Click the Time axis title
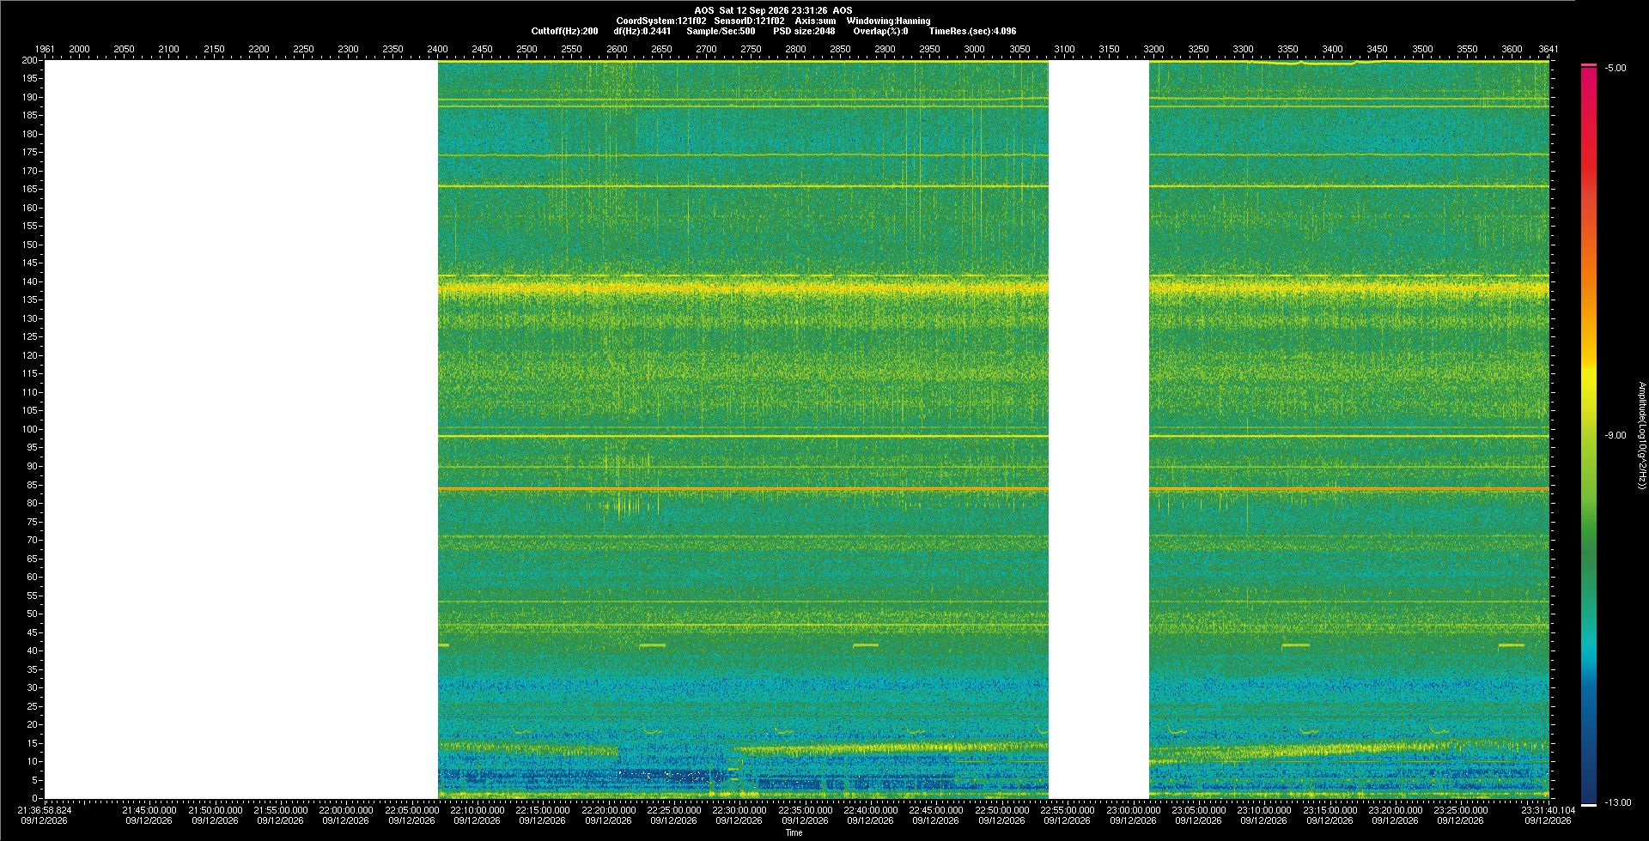This screenshot has height=841, width=1649. click(x=794, y=832)
